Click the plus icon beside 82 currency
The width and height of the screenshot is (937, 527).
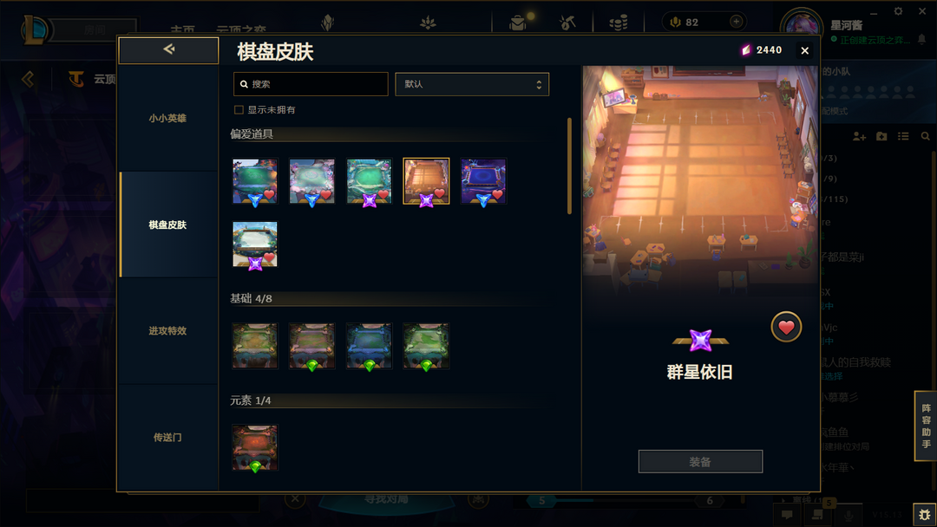[737, 22]
